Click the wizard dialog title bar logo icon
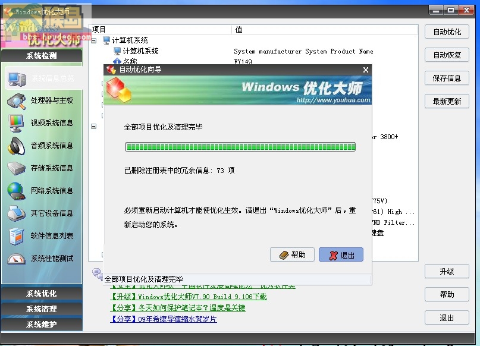Viewport: 480px width, 346px height. (111, 70)
